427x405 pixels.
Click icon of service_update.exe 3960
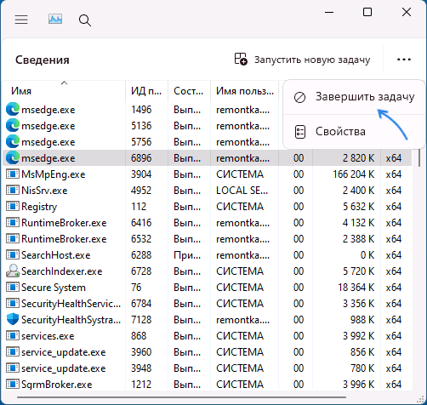click(13, 352)
